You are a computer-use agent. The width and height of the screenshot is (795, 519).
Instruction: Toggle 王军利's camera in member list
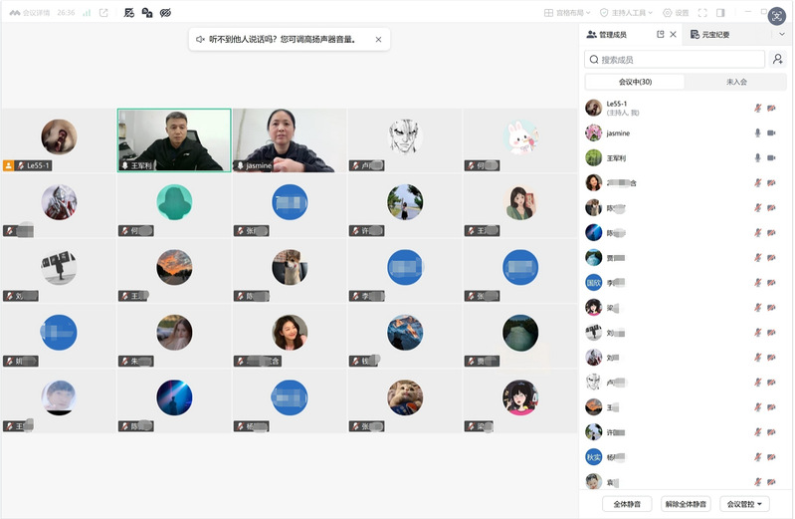click(x=772, y=158)
